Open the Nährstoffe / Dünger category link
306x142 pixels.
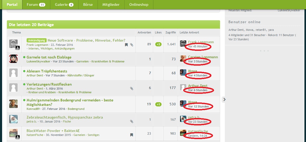(81, 75)
